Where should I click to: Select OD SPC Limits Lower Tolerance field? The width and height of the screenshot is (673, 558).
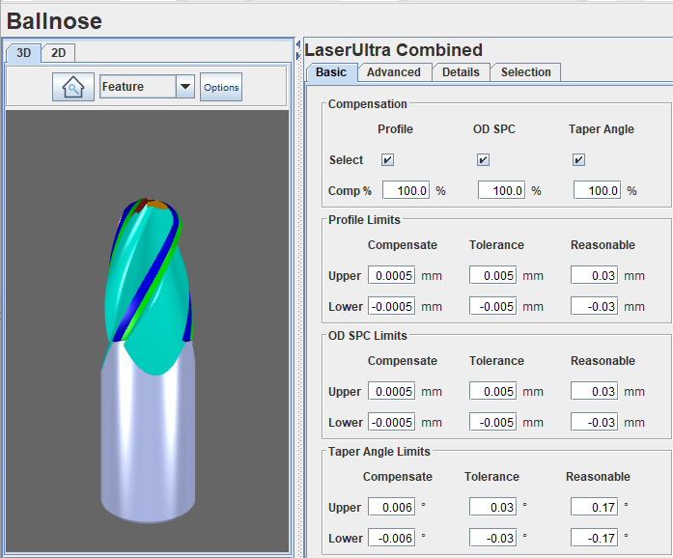click(493, 423)
